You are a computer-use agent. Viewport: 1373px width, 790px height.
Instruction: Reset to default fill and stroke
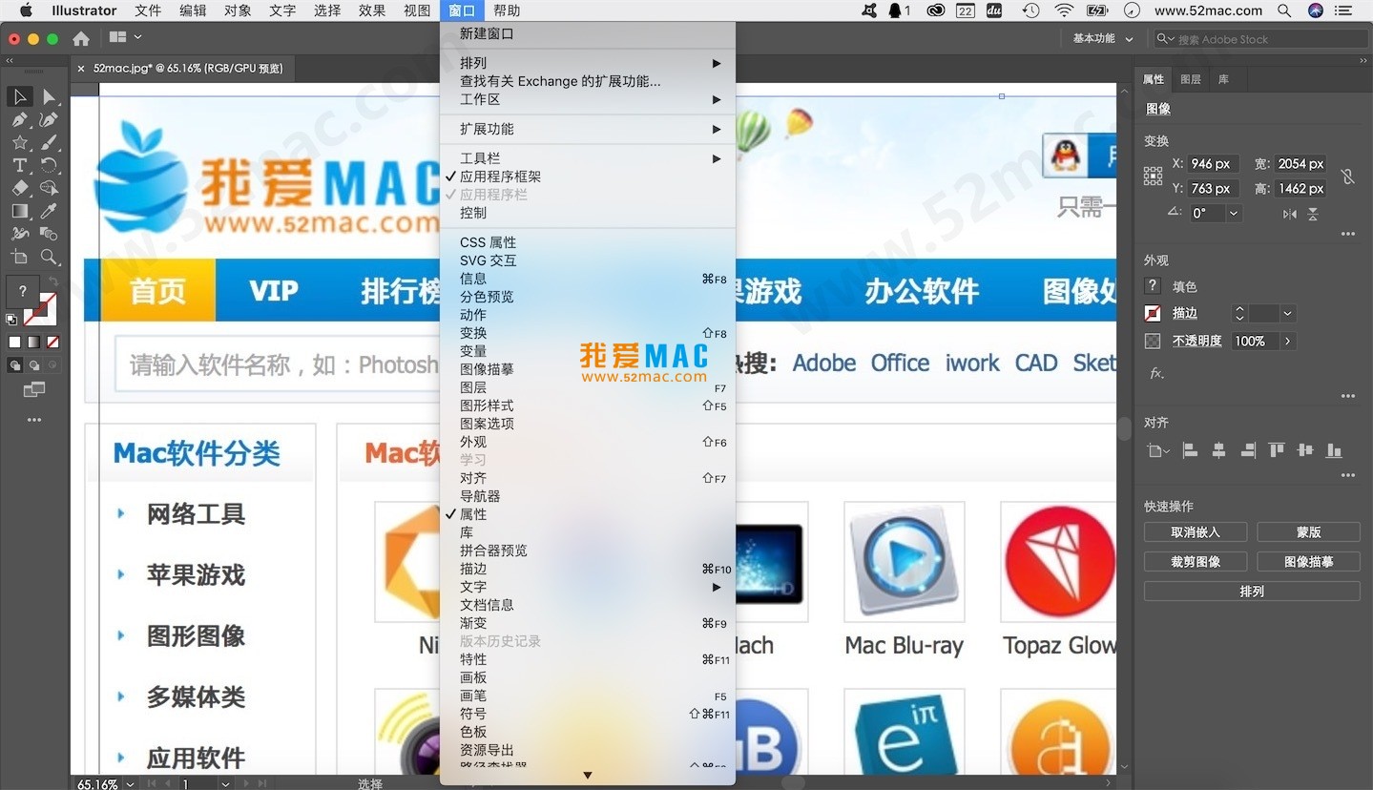click(x=11, y=321)
